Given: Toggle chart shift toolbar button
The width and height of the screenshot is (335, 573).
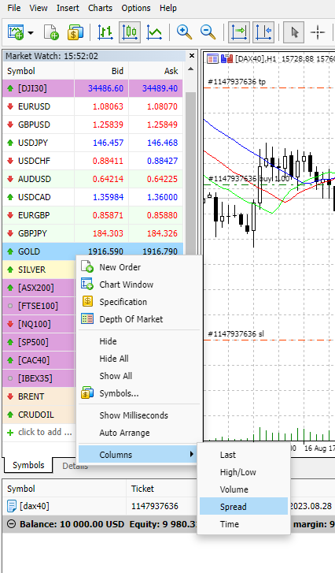Looking at the screenshot, I should (263, 32).
